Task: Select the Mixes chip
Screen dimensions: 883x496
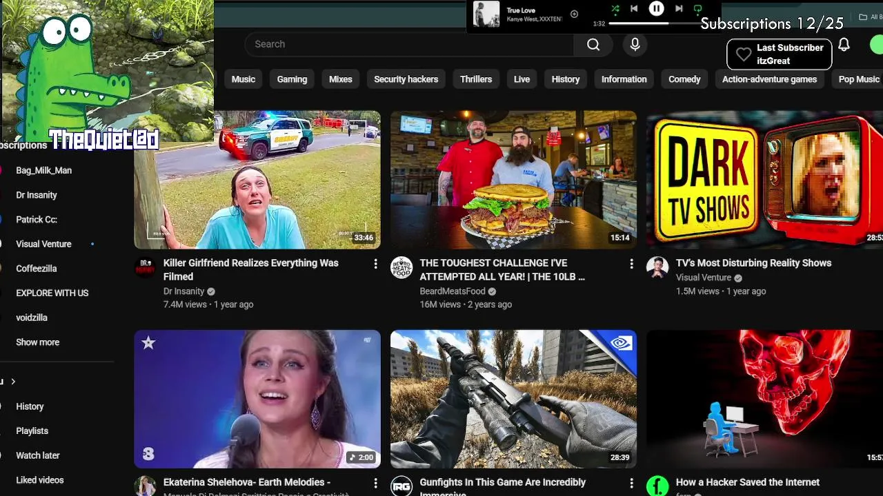Action: (341, 79)
